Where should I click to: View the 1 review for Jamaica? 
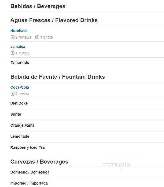pos(23,53)
